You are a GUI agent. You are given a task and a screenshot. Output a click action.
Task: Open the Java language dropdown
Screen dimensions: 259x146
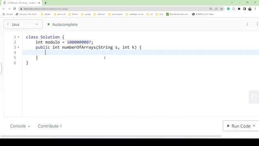23,24
